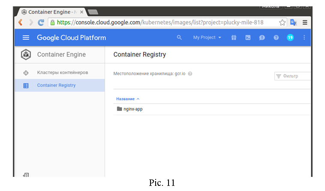
Task: Click the Container Engine sidebar heading
Action: [x=61, y=54]
